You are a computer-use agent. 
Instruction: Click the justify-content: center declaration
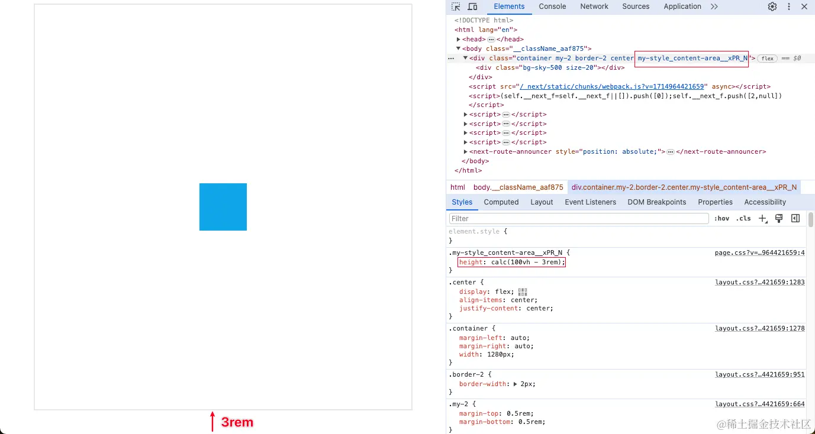[x=506, y=309]
